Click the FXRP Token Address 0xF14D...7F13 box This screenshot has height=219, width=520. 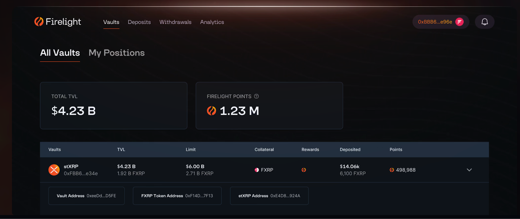click(177, 196)
